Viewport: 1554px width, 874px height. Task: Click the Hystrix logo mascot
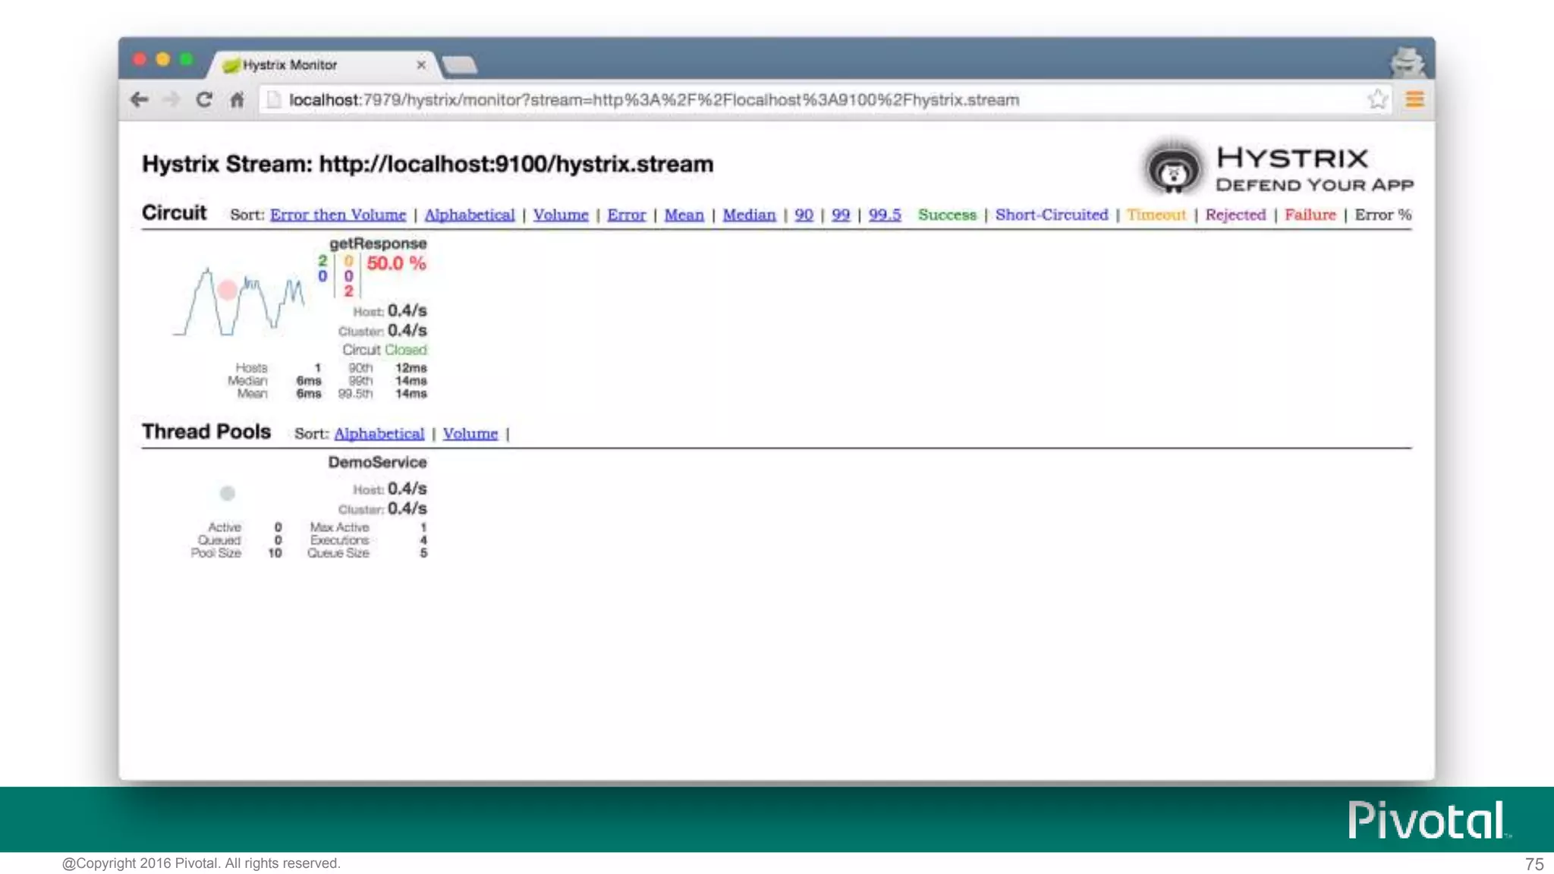coord(1173,169)
